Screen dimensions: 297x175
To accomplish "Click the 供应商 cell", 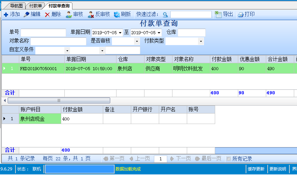I will [158, 68].
